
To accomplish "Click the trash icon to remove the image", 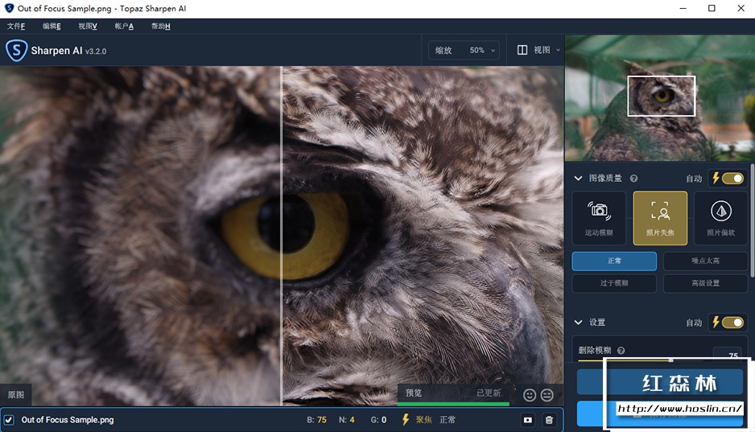I will tap(549, 420).
